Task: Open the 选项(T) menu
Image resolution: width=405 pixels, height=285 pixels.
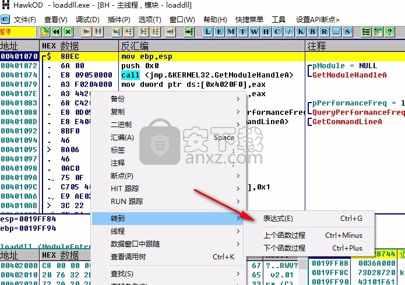Action: [150, 19]
